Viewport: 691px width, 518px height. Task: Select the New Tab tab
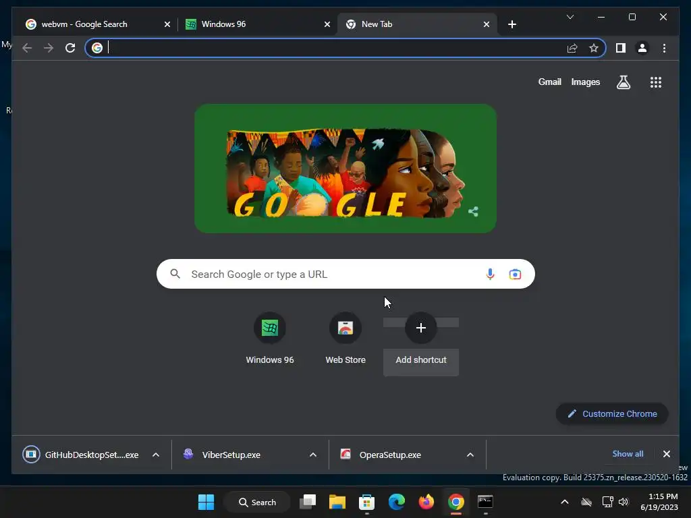pyautogui.click(x=417, y=24)
